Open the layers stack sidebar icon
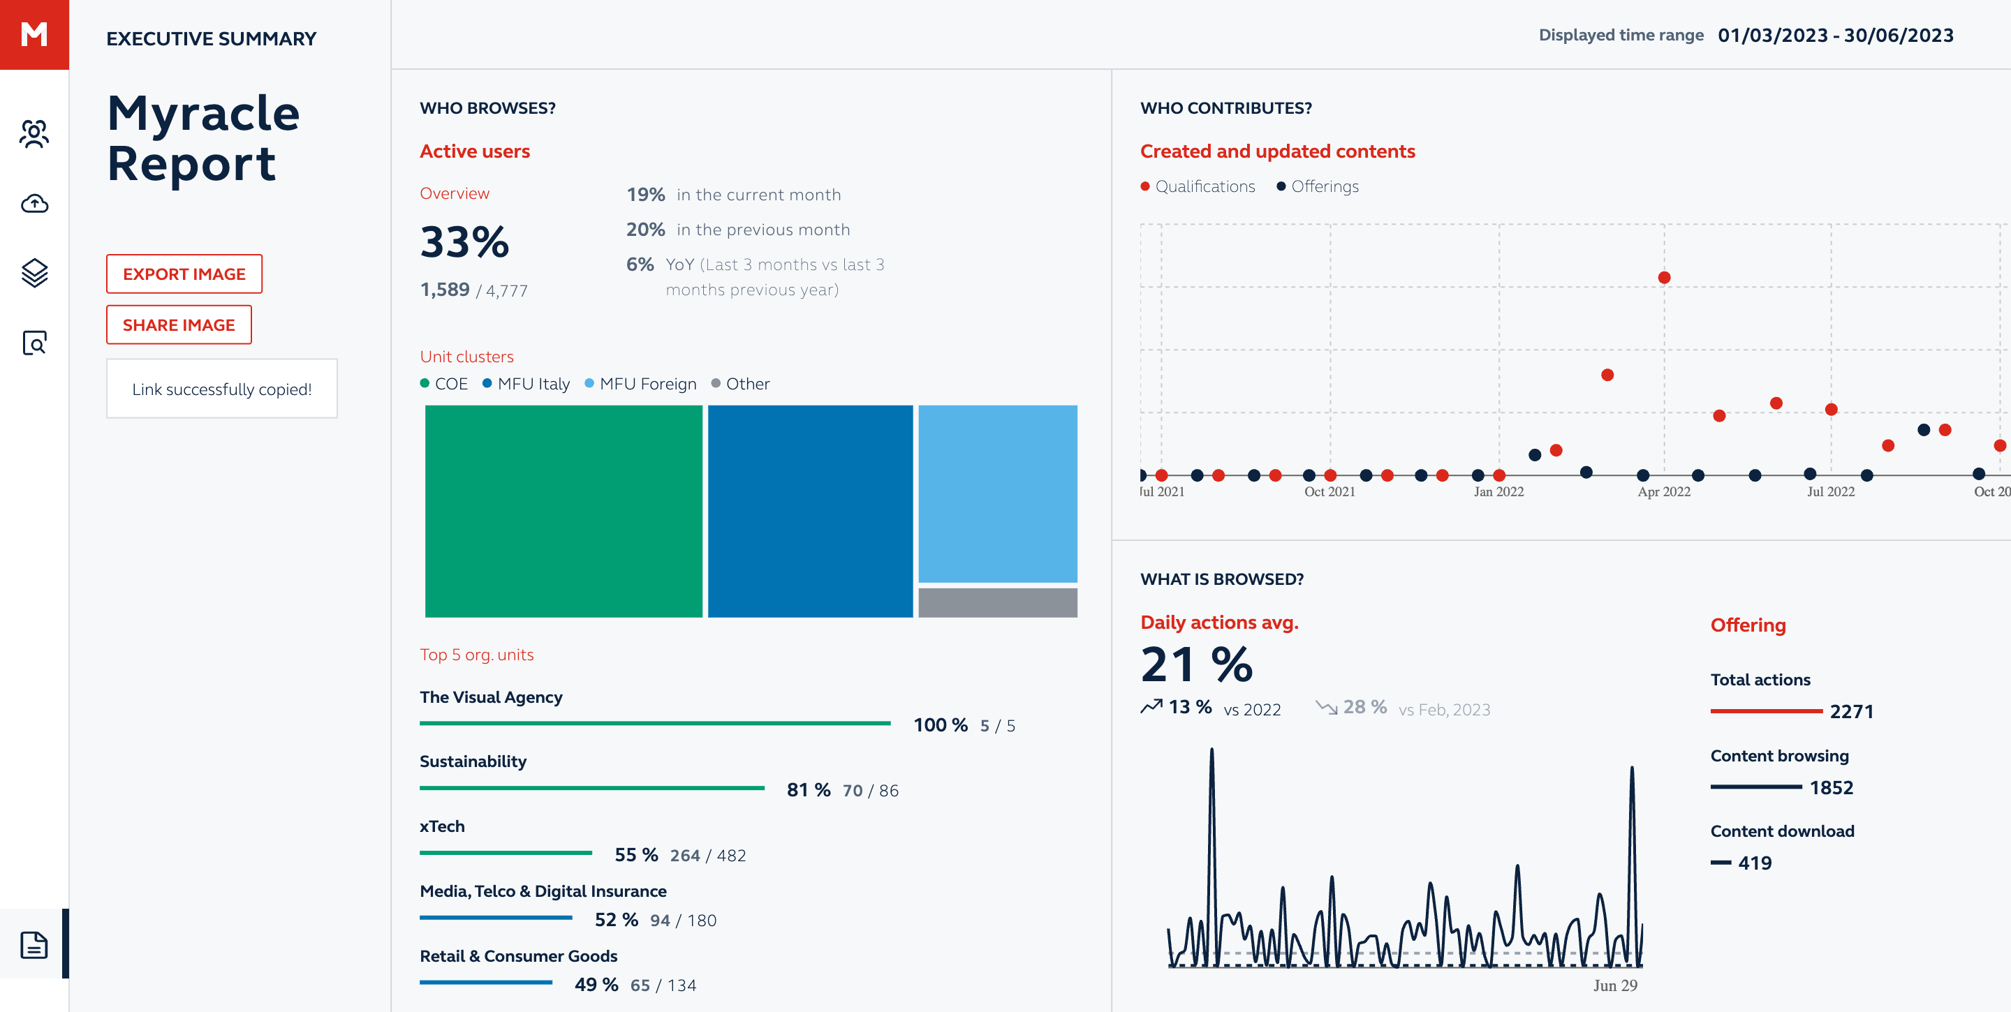Screen dimensions: 2011x1012 (x=34, y=273)
